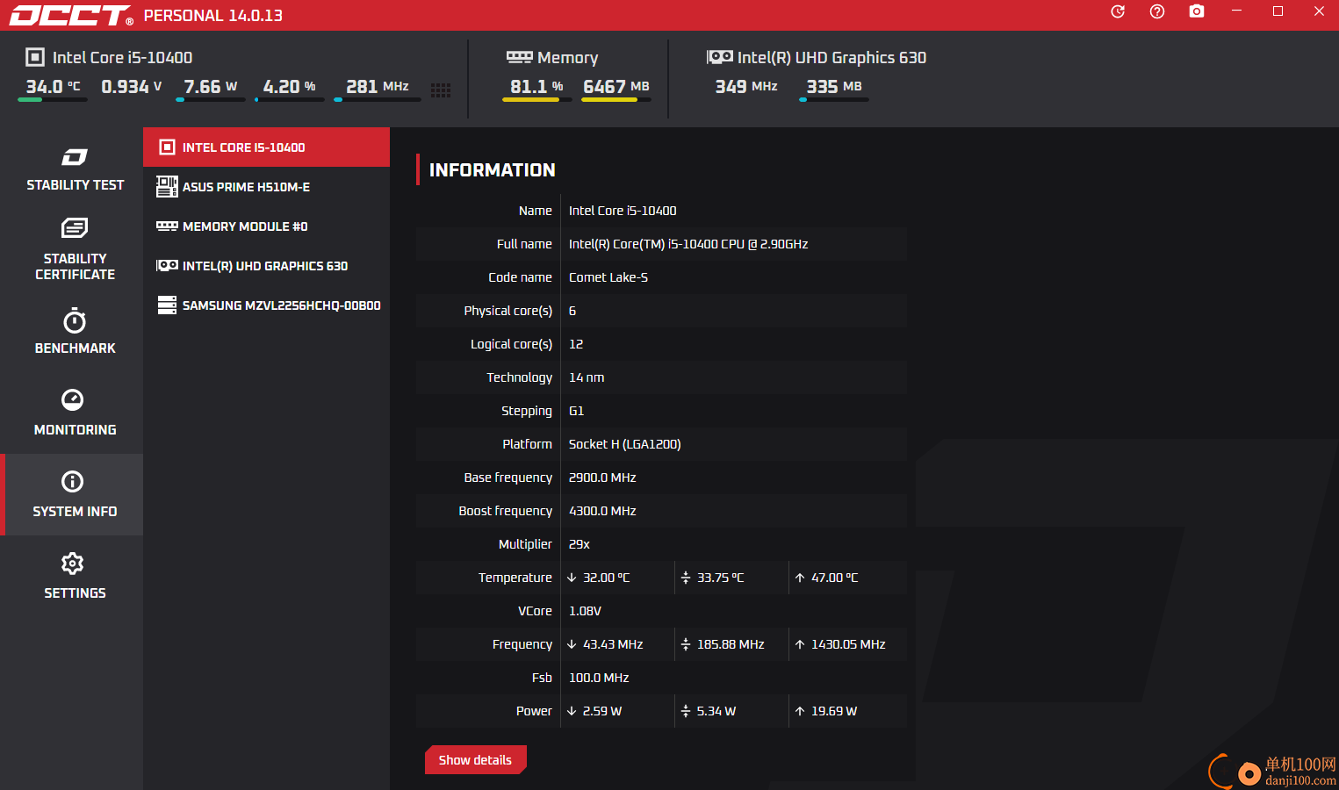Click Logical core(s) value 12

(x=576, y=344)
